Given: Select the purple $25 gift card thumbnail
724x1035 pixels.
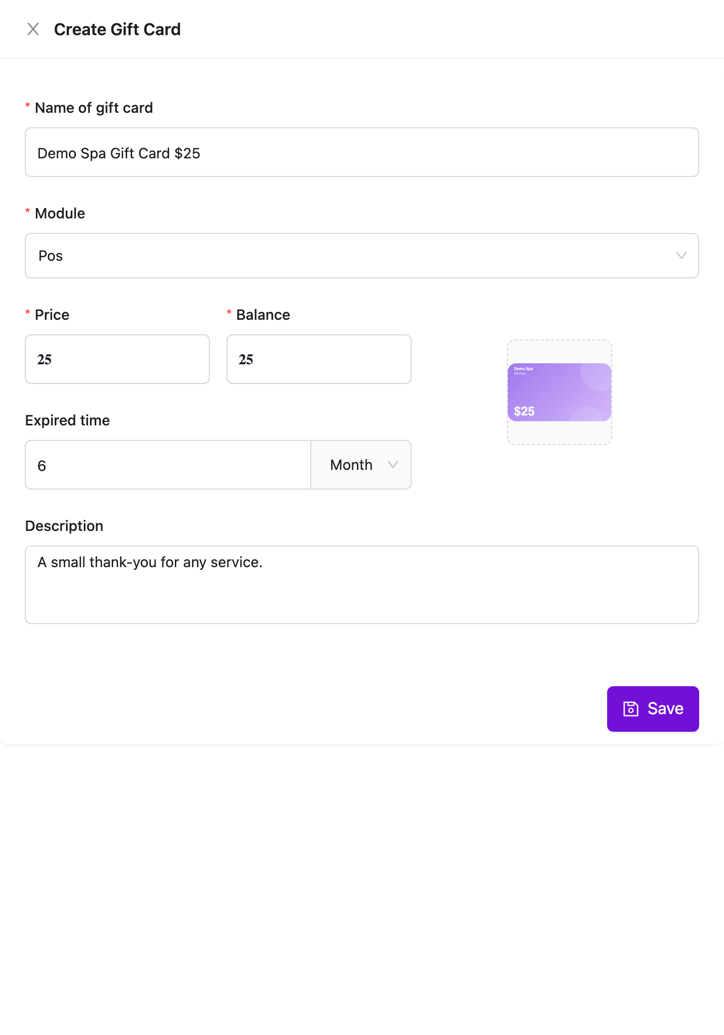Looking at the screenshot, I should [560, 392].
